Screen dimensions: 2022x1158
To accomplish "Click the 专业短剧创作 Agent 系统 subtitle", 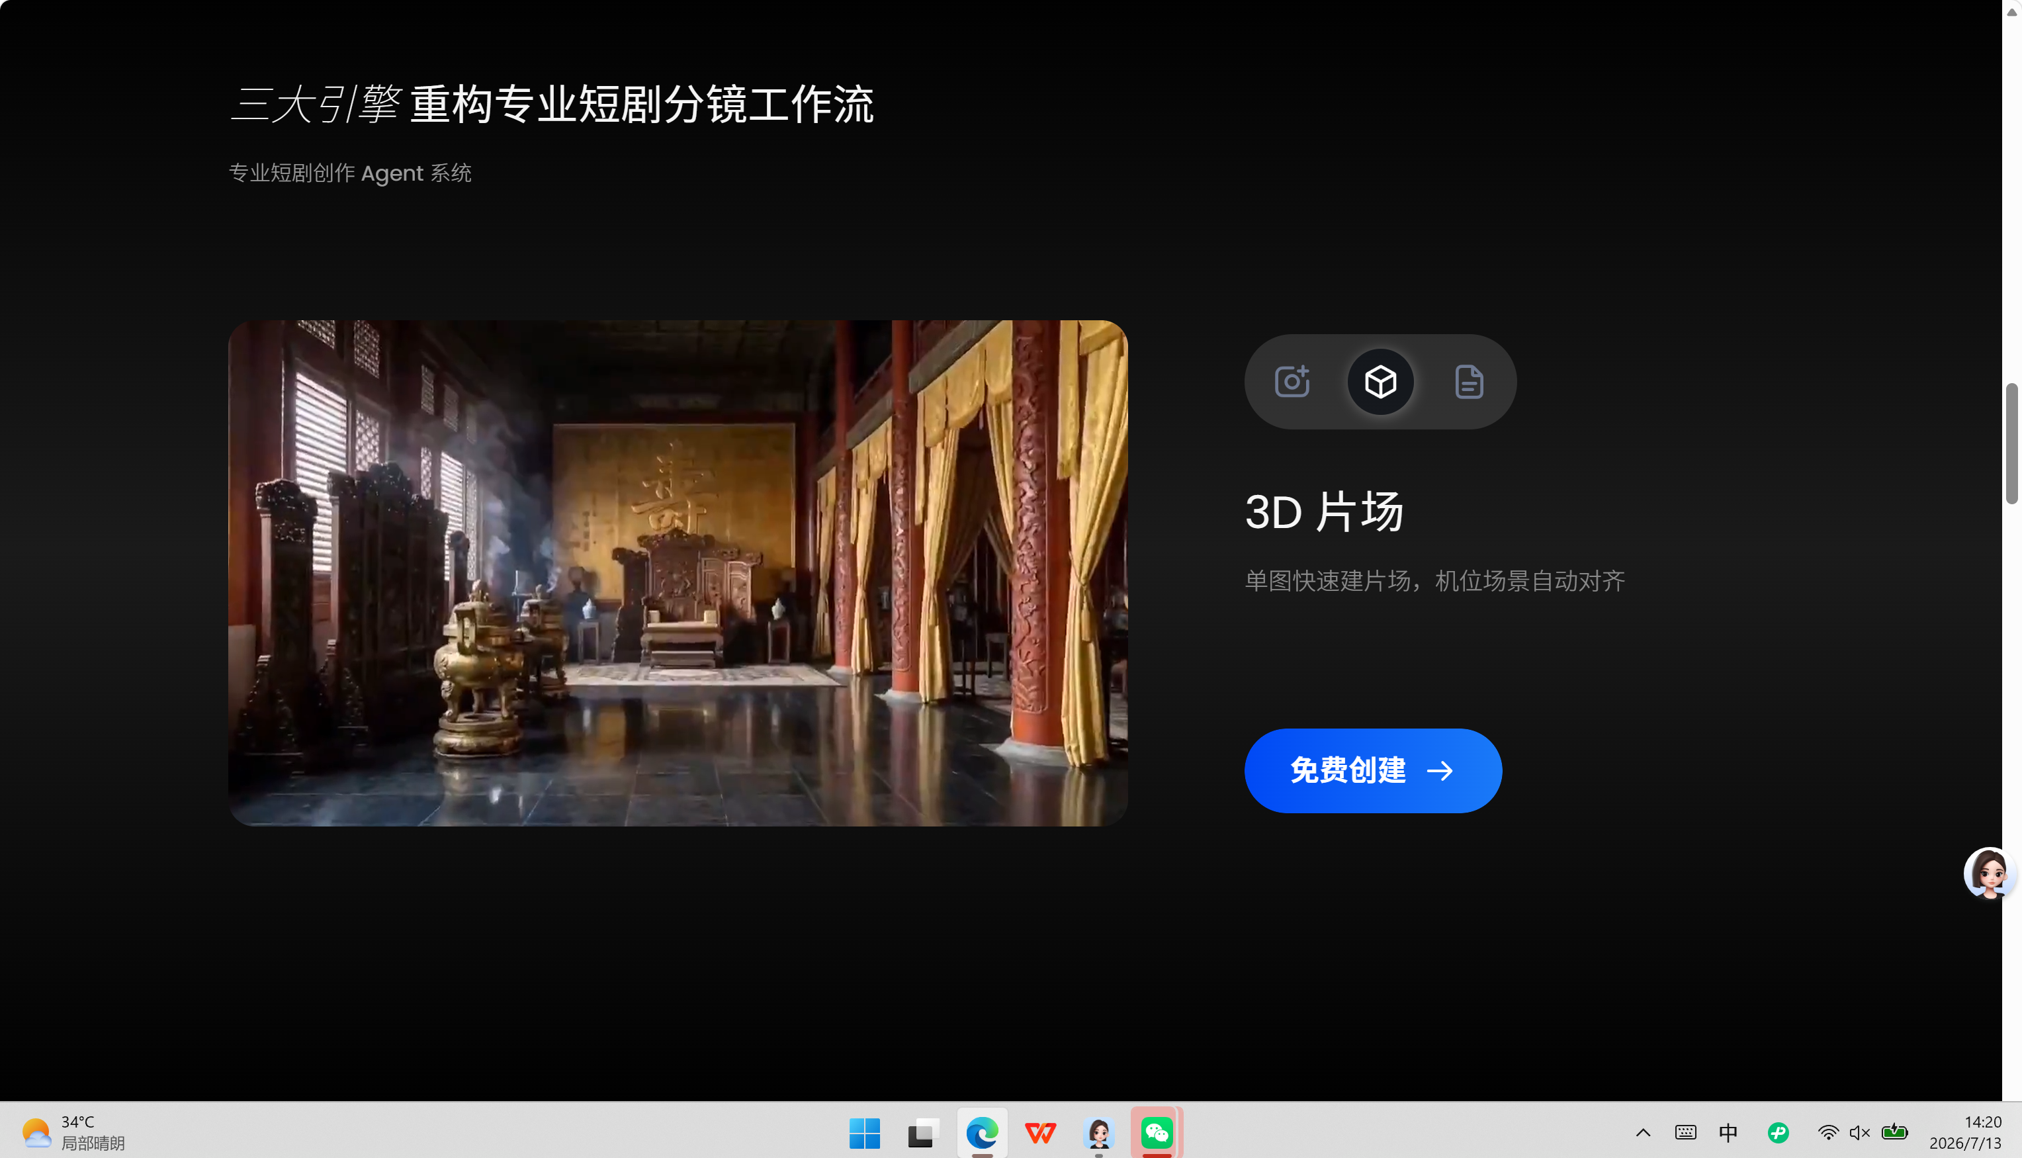I will tap(350, 173).
